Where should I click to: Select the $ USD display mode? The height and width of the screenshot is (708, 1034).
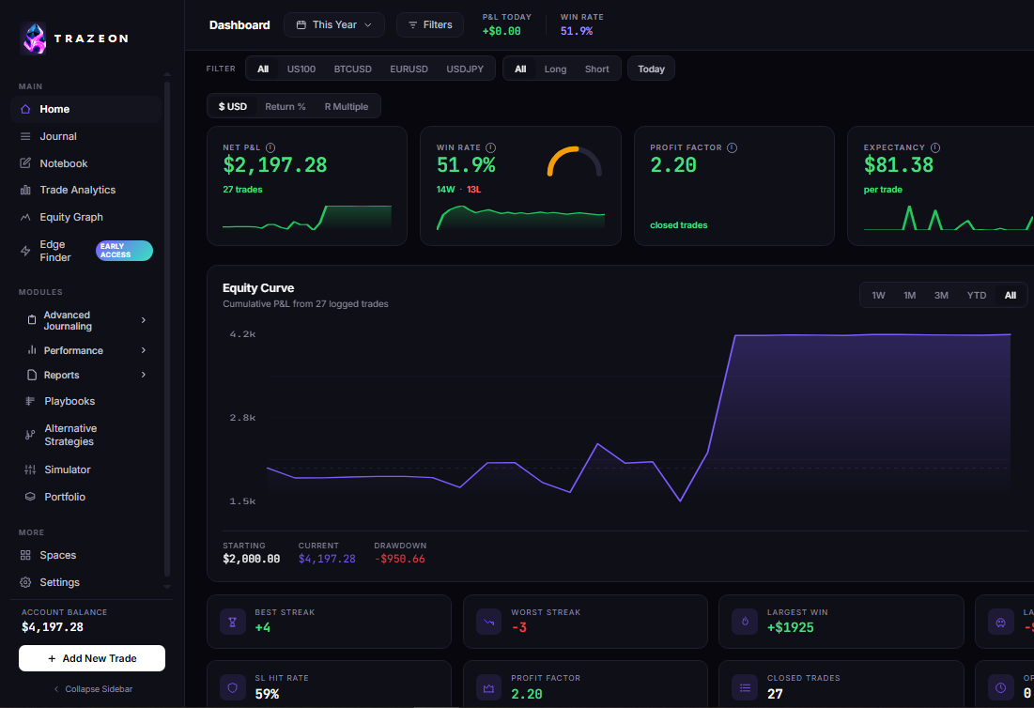click(233, 106)
